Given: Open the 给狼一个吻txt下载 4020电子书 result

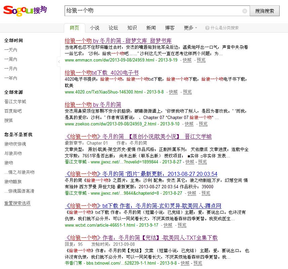Looking at the screenshot, I should (101, 73).
